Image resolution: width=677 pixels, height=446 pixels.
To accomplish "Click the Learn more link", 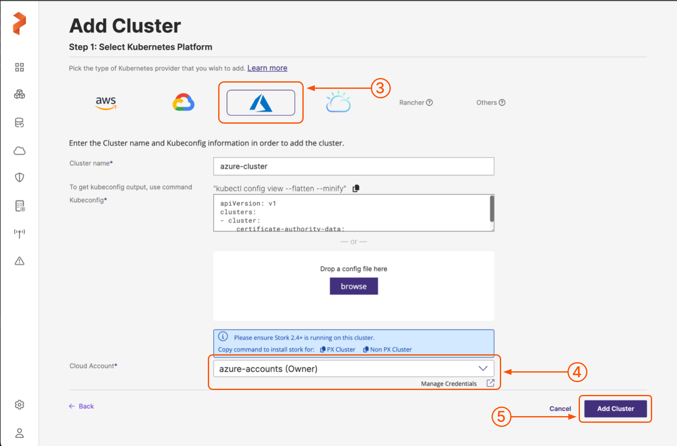I will click(x=267, y=68).
